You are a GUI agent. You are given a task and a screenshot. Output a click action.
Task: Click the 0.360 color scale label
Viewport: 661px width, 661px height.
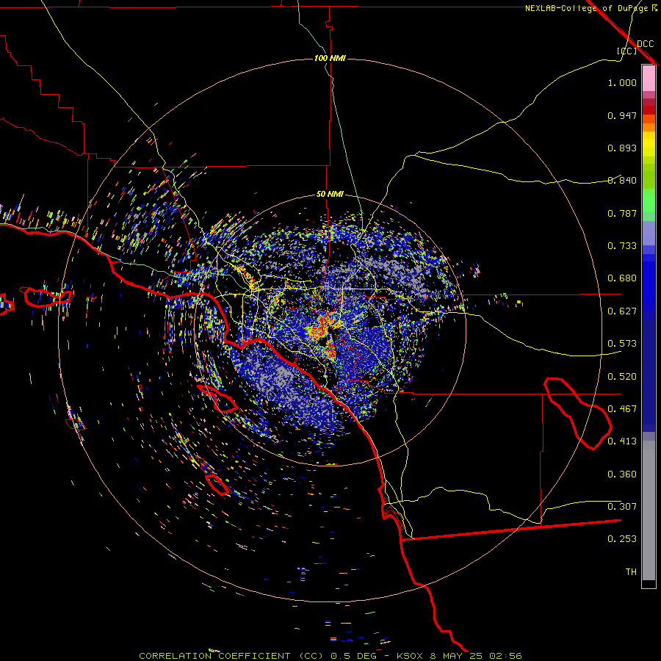(x=622, y=474)
